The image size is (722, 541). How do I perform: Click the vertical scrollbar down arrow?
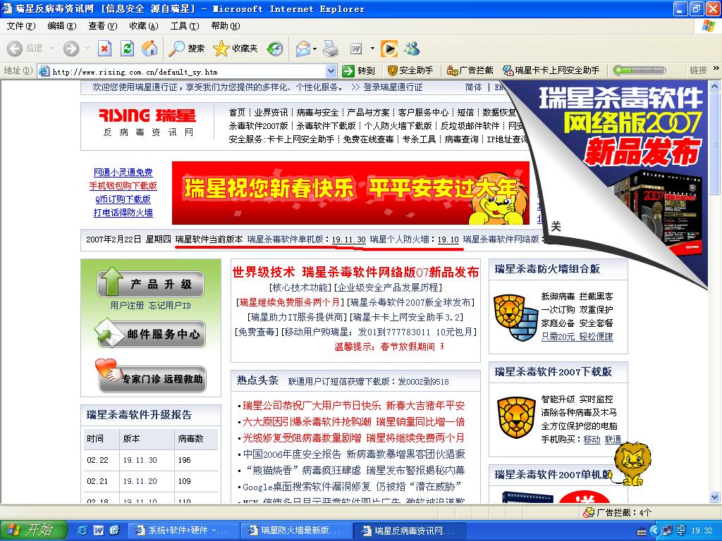coord(715,497)
